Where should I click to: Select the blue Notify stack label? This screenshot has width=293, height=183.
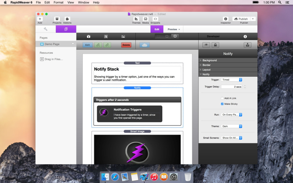[137, 88]
